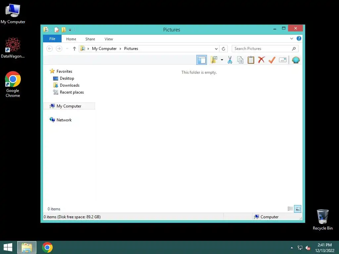
Task: Open the recent locations dropdown
Action: click(x=67, y=49)
